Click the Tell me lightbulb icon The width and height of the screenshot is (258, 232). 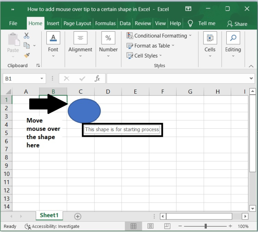tap(190, 23)
